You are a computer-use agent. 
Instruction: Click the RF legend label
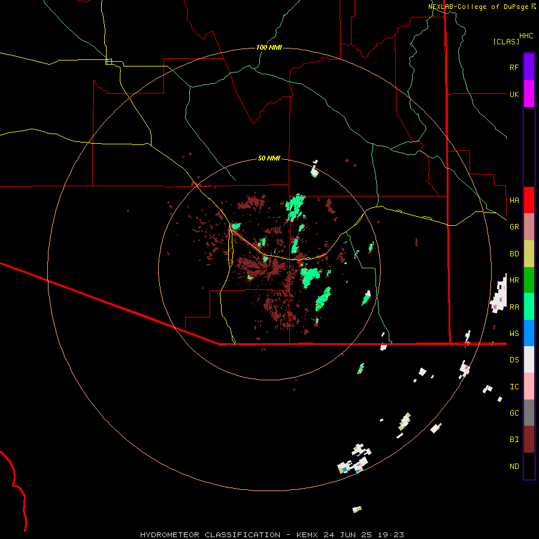[514, 67]
